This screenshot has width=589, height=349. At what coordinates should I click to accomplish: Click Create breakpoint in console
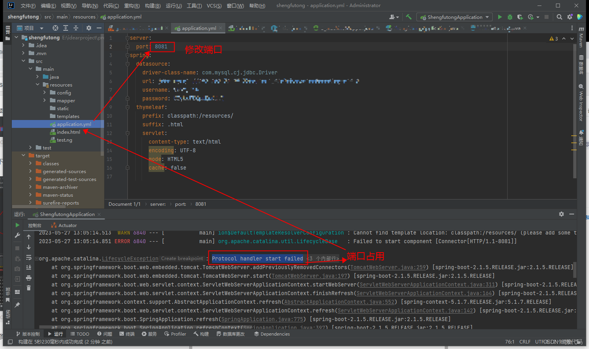[x=182, y=259]
